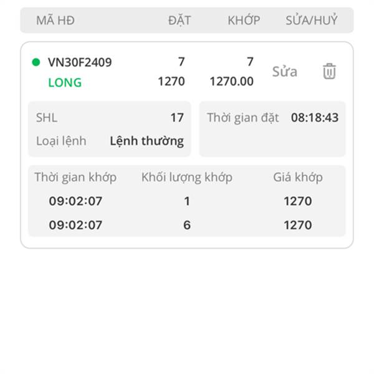Click the ĐẶT column header
Viewport: 374px width, 374px height.
(180, 20)
